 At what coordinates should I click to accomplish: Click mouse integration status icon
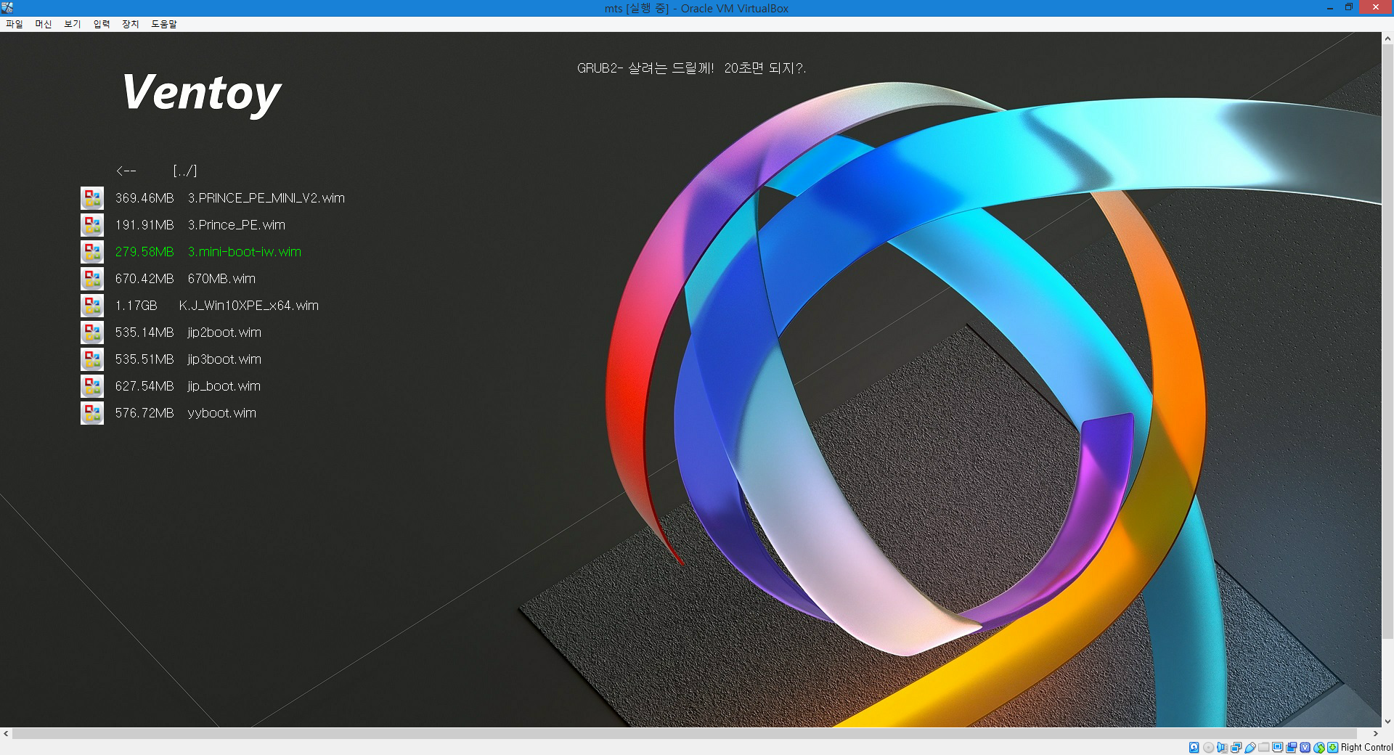pos(1318,747)
